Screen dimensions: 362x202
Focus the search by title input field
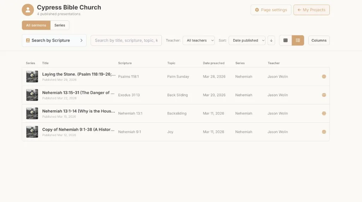(x=126, y=40)
